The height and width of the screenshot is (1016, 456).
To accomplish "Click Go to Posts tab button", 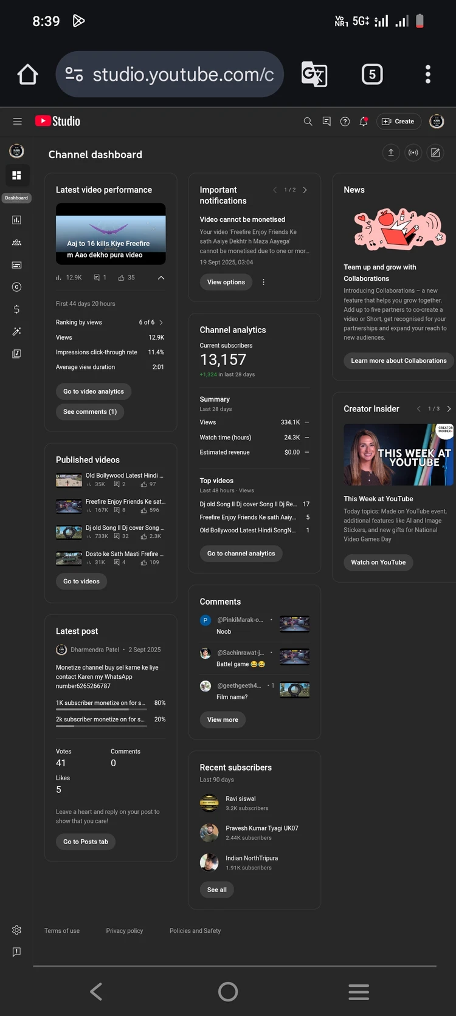I will [86, 842].
